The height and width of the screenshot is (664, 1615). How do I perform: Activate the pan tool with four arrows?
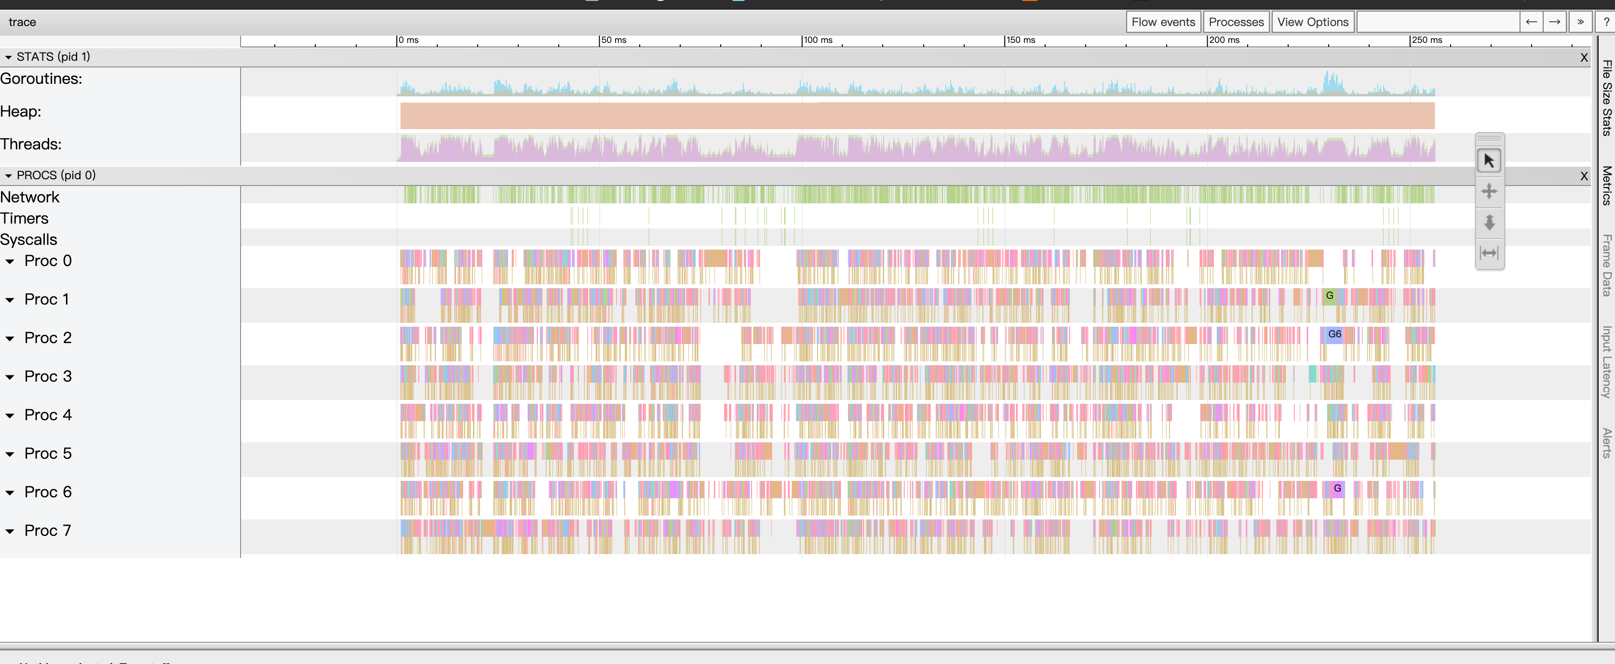click(x=1489, y=191)
